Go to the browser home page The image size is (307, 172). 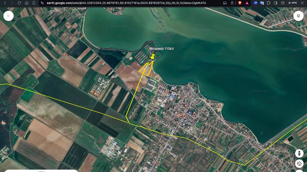click(27, 3)
